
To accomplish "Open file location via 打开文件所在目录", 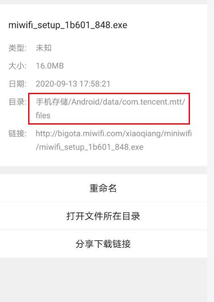I will click(x=103, y=216).
